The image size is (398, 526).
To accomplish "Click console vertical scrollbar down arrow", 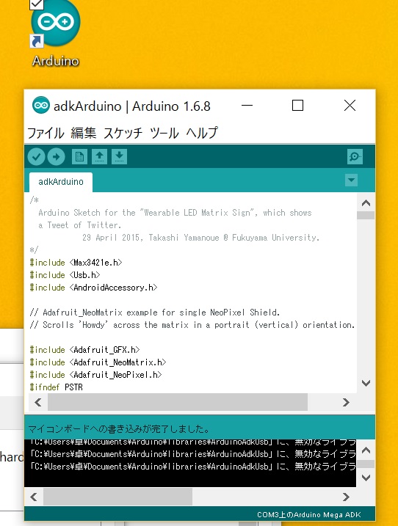I will click(366, 478).
